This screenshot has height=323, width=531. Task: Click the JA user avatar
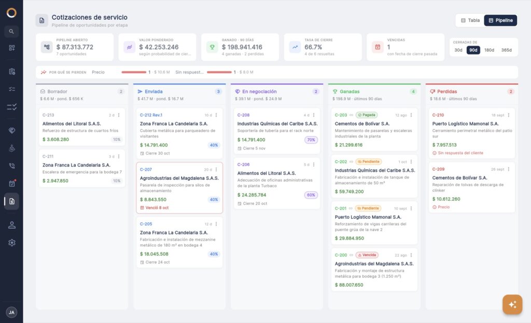(x=11, y=312)
